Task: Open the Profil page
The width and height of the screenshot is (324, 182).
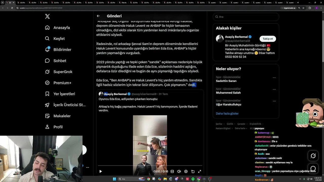Action: point(54,127)
